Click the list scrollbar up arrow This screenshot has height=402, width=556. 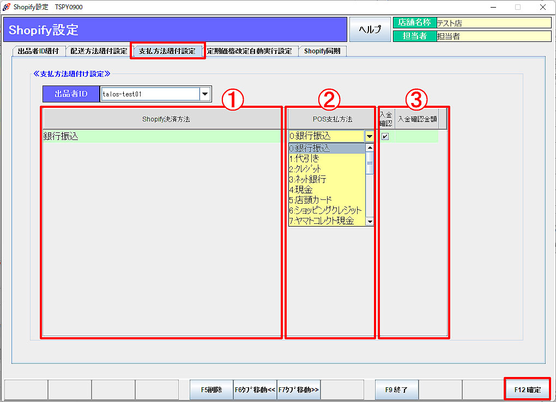370,148
